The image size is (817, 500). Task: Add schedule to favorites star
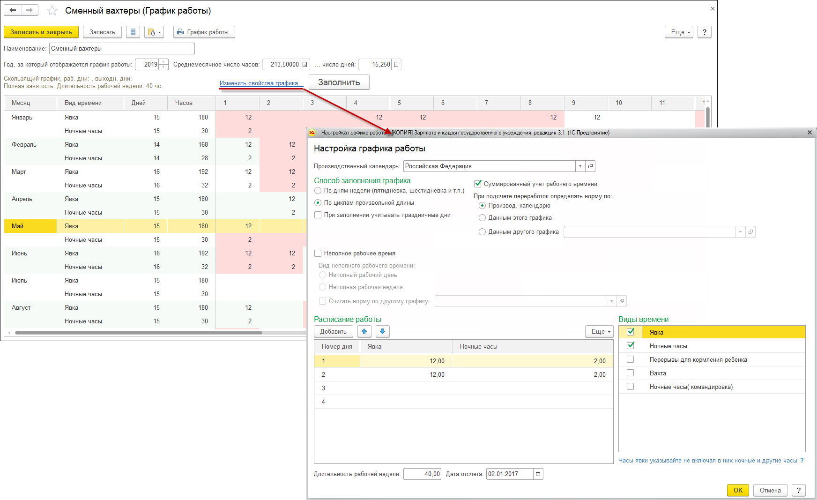[52, 10]
